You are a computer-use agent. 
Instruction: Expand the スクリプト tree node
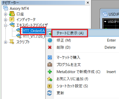[x=6, y=42]
